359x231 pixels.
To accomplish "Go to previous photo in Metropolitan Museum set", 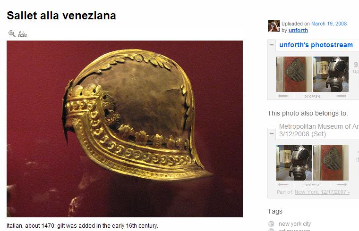I will click(283, 184).
